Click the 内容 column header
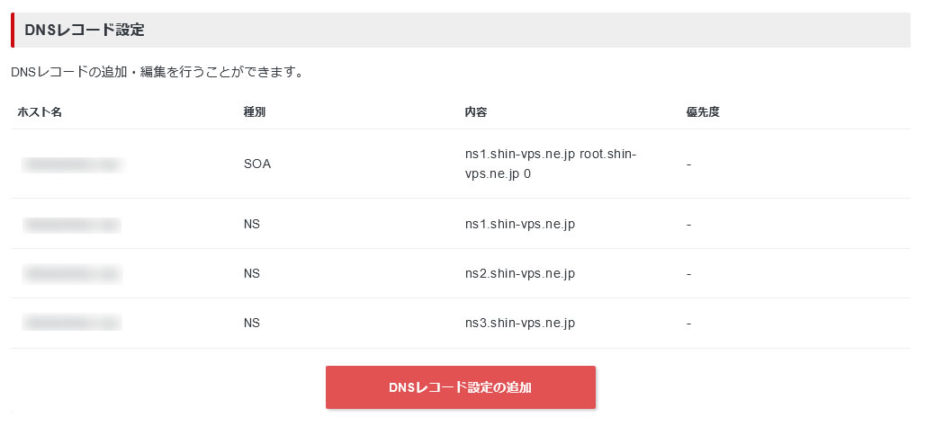The height and width of the screenshot is (426, 926). (476, 112)
